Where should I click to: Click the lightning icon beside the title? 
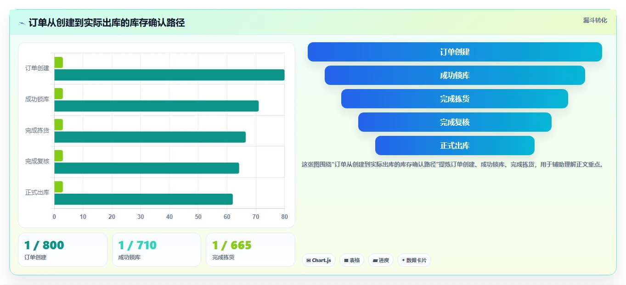(22, 23)
